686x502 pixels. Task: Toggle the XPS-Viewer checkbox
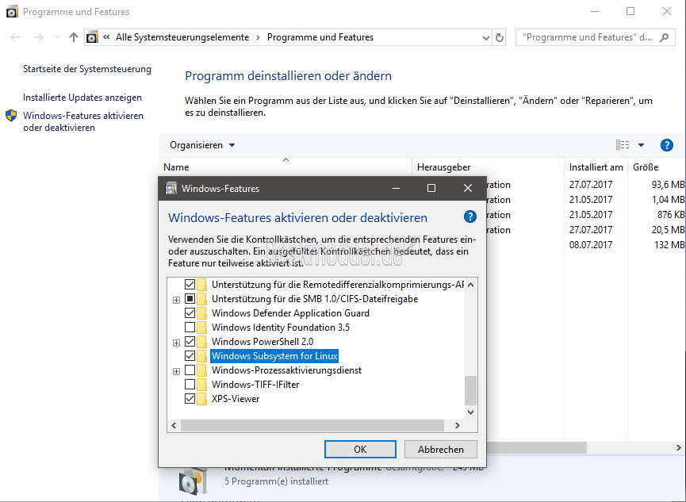pyautogui.click(x=190, y=399)
